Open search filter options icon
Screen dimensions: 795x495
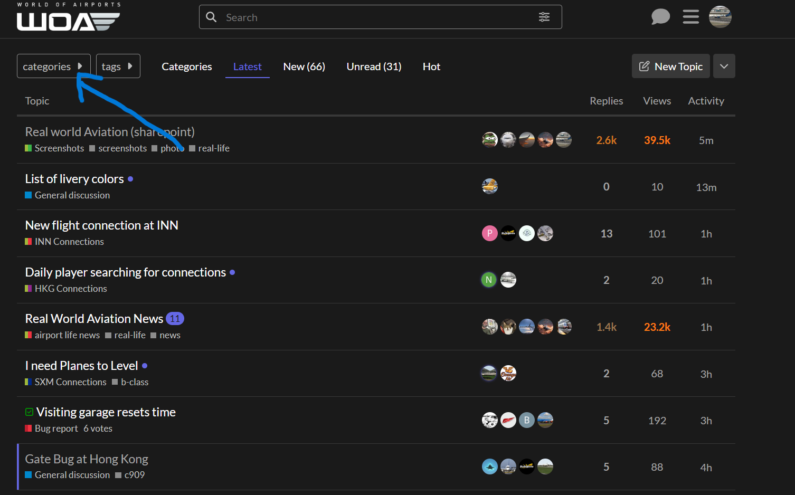[544, 17]
